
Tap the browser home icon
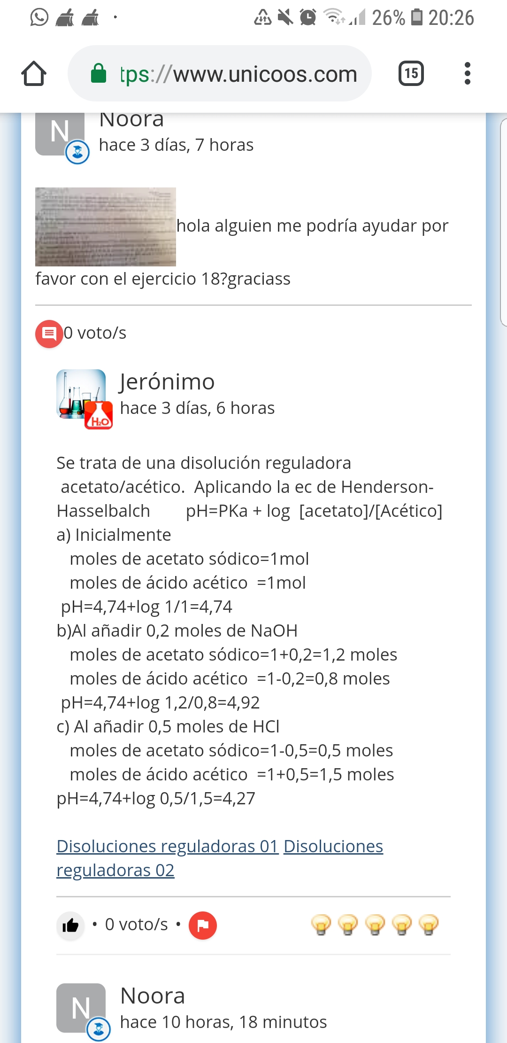tap(34, 74)
